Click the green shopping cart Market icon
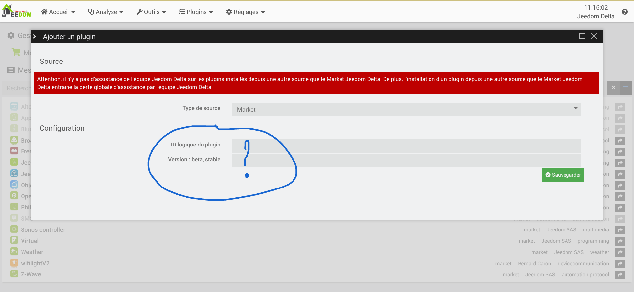This screenshot has height=292, width=634. coord(16,52)
